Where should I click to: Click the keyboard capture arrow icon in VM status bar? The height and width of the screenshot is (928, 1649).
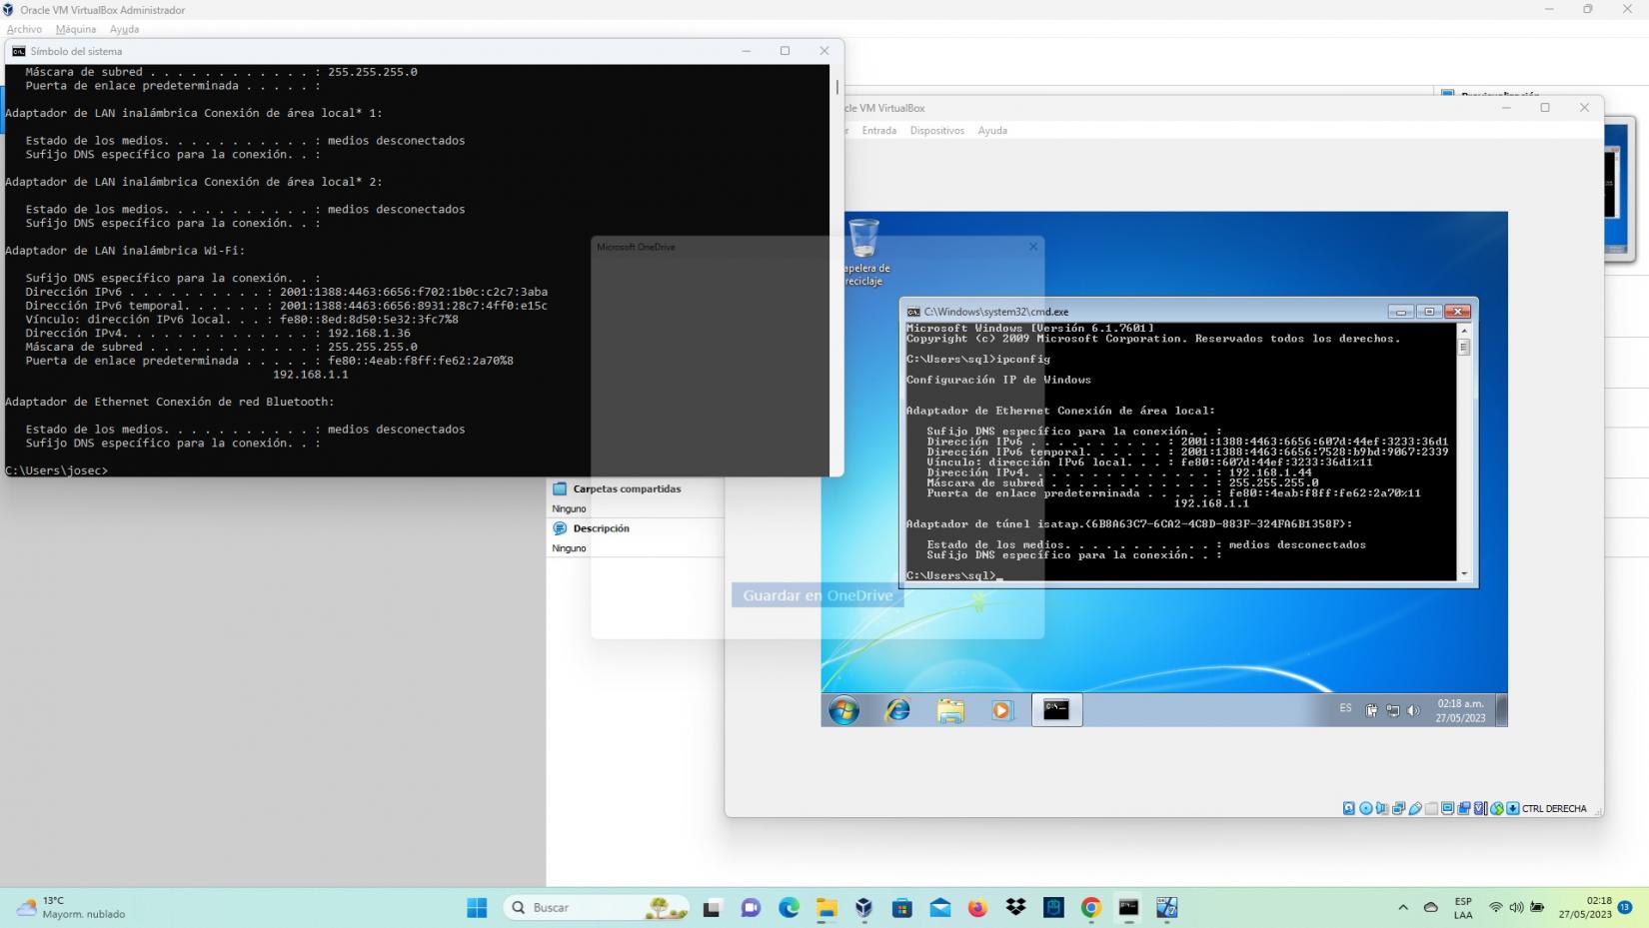(1513, 808)
